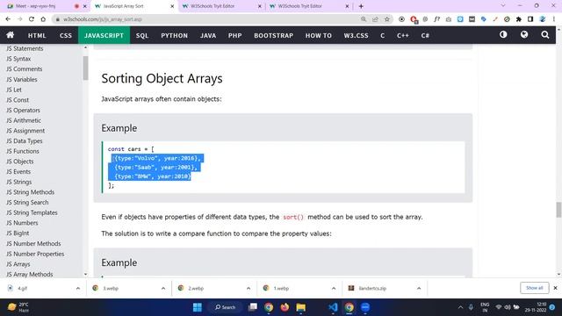Click the main page scrollbar thumb
The height and width of the screenshot is (316, 562).
pyautogui.click(x=558, y=210)
